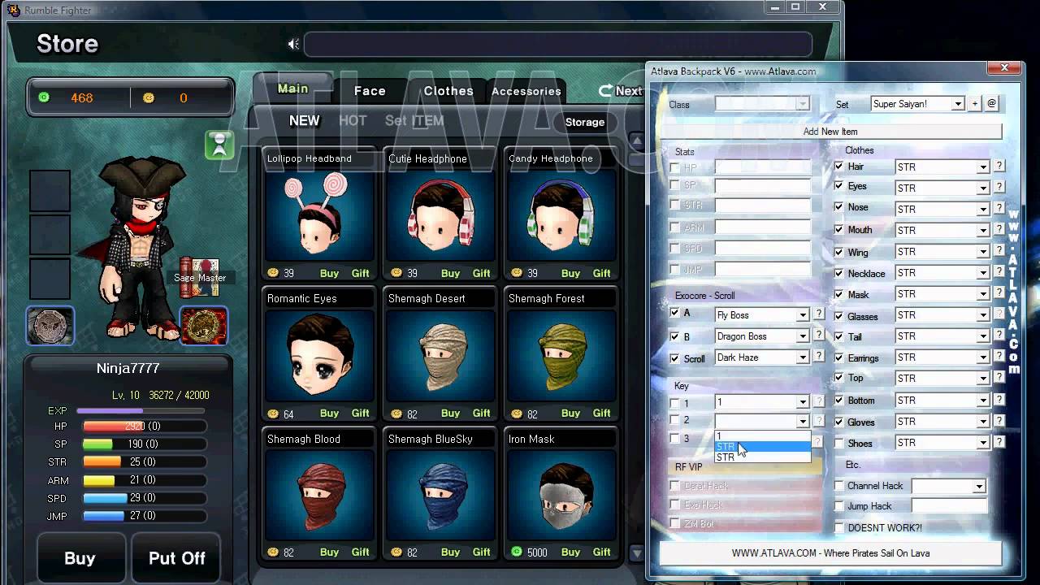Click the green coin currency icon

coord(44,97)
